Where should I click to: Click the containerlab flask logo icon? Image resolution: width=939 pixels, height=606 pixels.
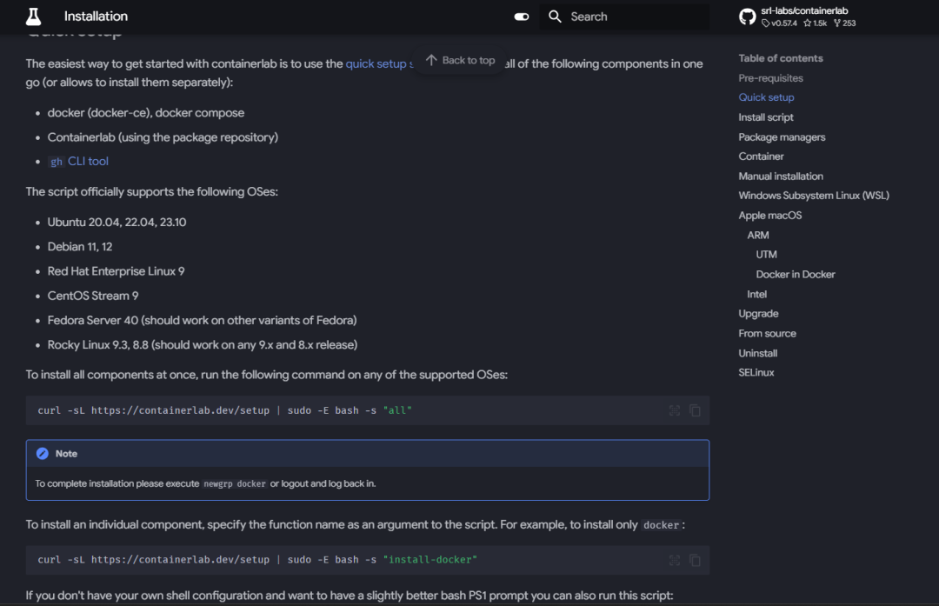point(34,17)
